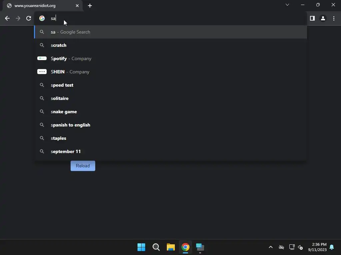Image resolution: width=341 pixels, height=255 pixels.
Task: Click the SHEIN logo thumbnail
Action: click(42, 72)
